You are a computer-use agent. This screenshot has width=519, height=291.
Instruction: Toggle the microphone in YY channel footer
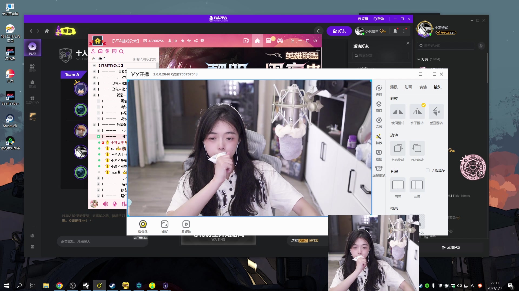pos(115,204)
